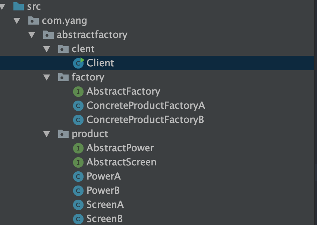
Task: Click the PowerB class icon
Action: tap(78, 190)
